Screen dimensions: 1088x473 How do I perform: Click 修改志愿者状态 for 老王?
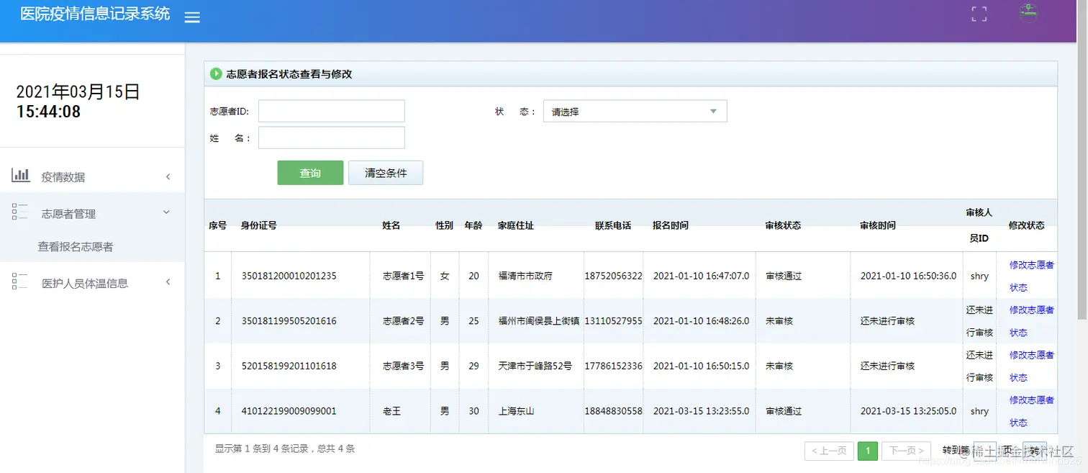pyautogui.click(x=1031, y=411)
